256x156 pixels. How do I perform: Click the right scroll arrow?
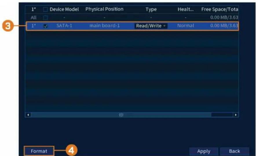coord(236,115)
